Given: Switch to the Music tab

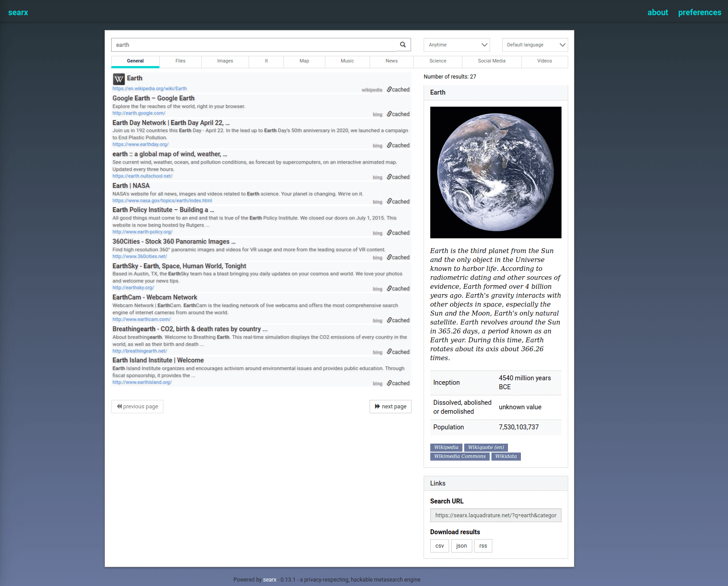Looking at the screenshot, I should 347,61.
